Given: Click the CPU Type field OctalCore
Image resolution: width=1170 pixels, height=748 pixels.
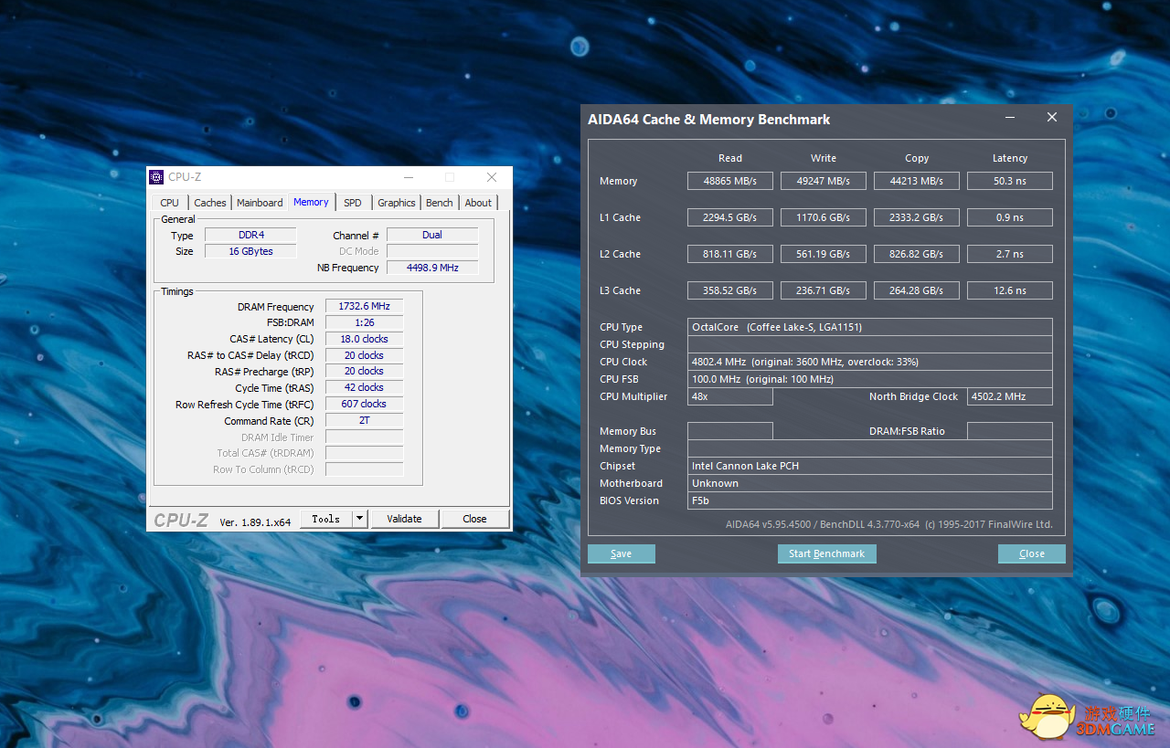Looking at the screenshot, I should [870, 327].
